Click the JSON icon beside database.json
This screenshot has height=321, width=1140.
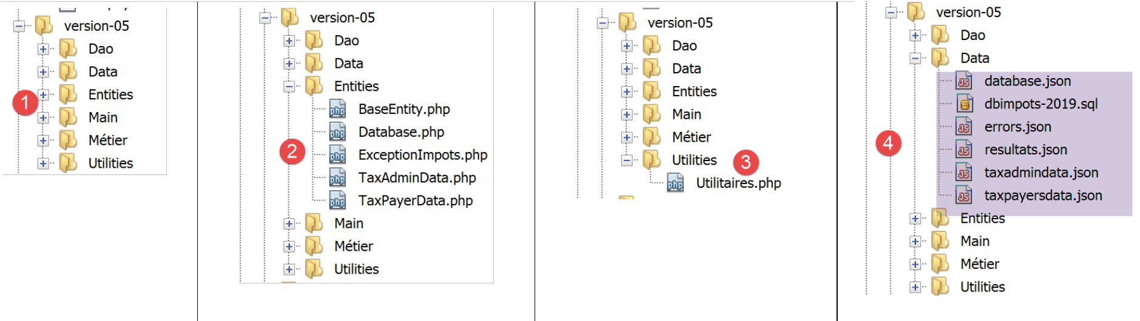(x=963, y=81)
